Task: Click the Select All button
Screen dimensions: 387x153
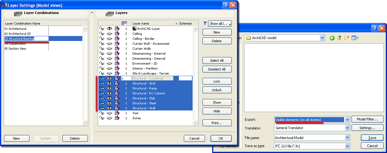Action: coord(217,61)
